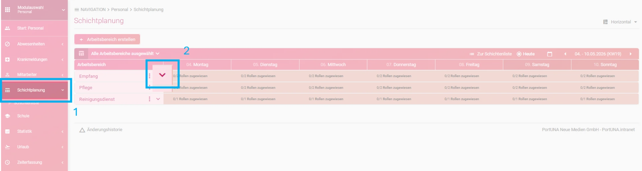Viewport: 642px width, 171px height.
Task: Go to next week arrow
Action: (631, 54)
